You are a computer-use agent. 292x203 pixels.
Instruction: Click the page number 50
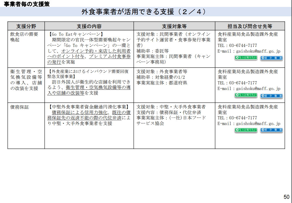tap(286, 197)
